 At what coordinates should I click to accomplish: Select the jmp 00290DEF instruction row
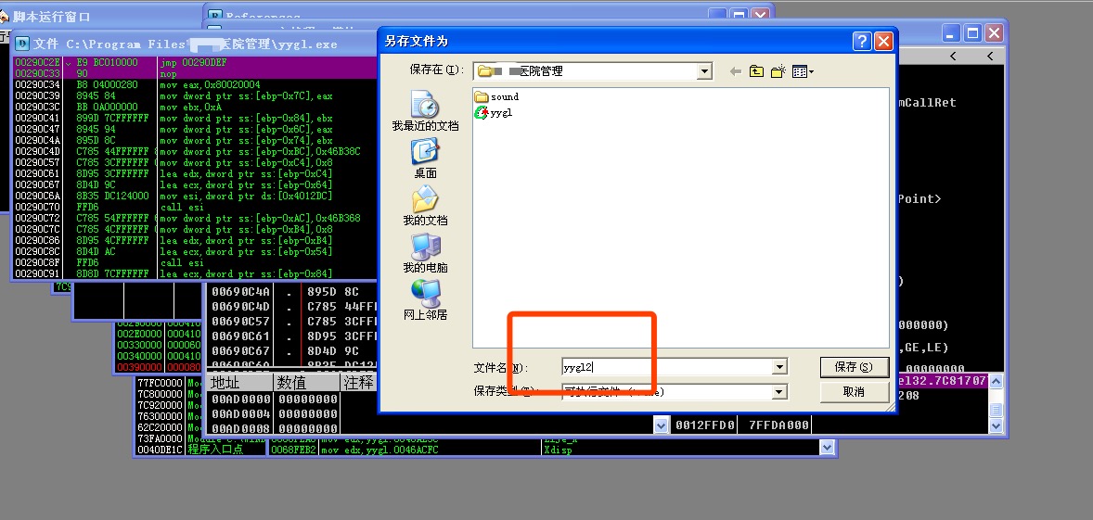[195, 62]
